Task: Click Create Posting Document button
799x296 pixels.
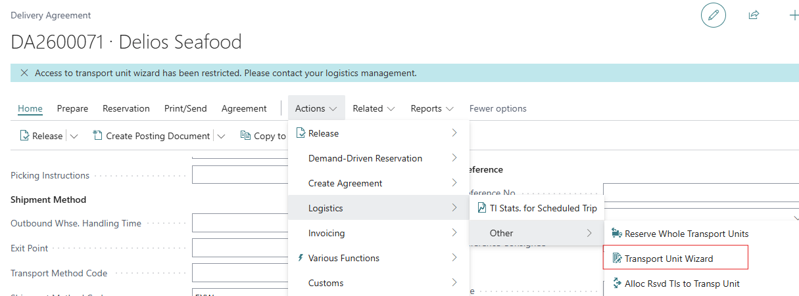Action: click(x=151, y=136)
